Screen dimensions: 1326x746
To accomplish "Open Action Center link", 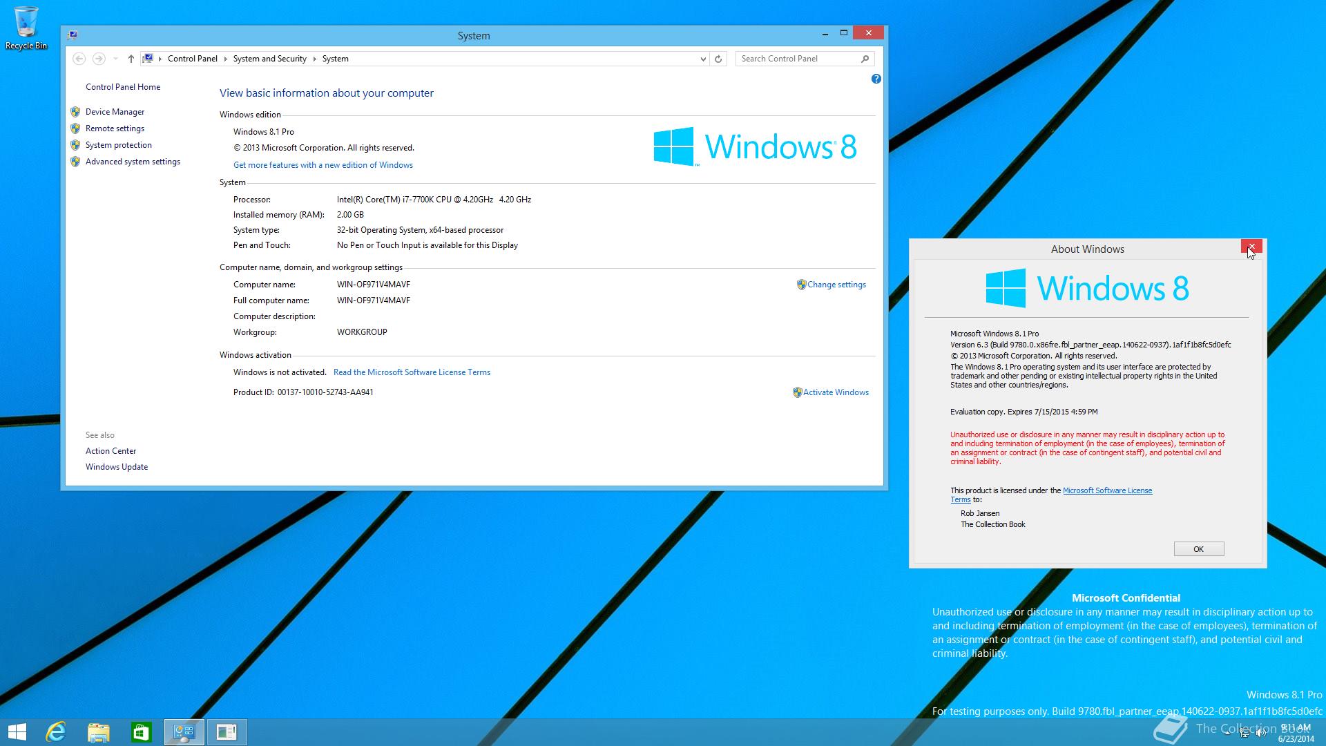I will (x=110, y=451).
